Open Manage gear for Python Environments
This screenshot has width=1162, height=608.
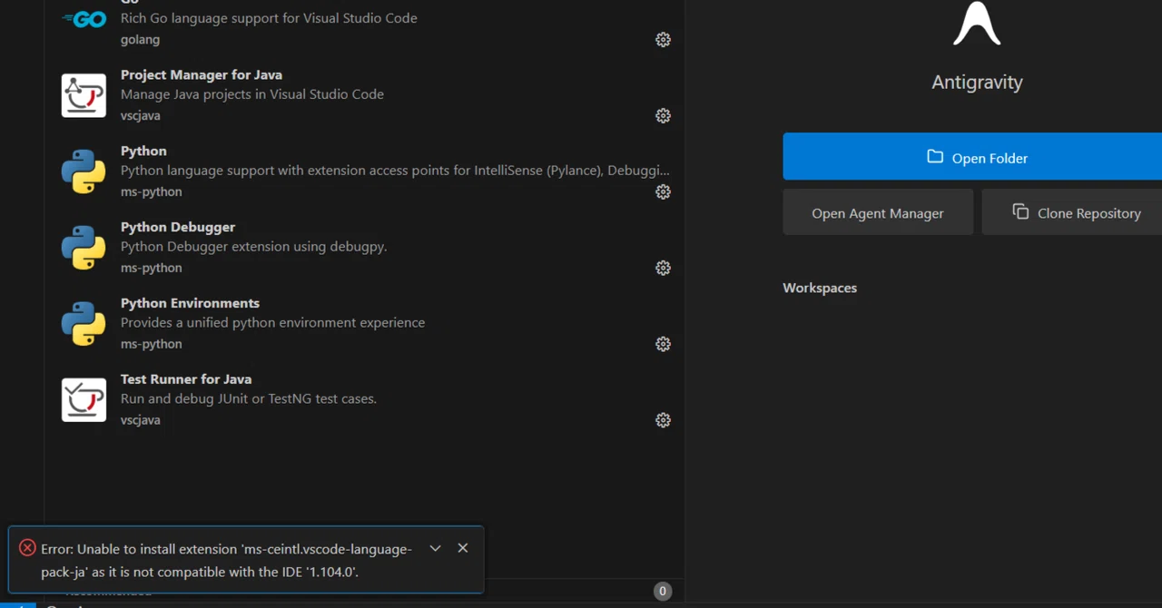click(663, 344)
